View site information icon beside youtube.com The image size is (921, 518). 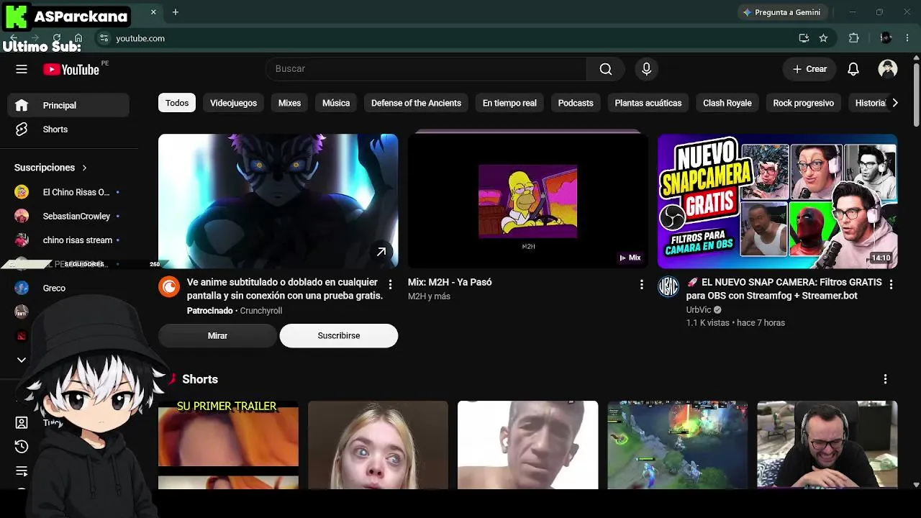[104, 38]
